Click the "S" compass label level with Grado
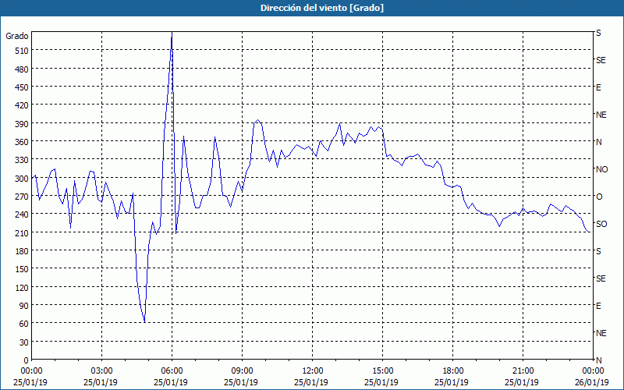 coord(598,33)
